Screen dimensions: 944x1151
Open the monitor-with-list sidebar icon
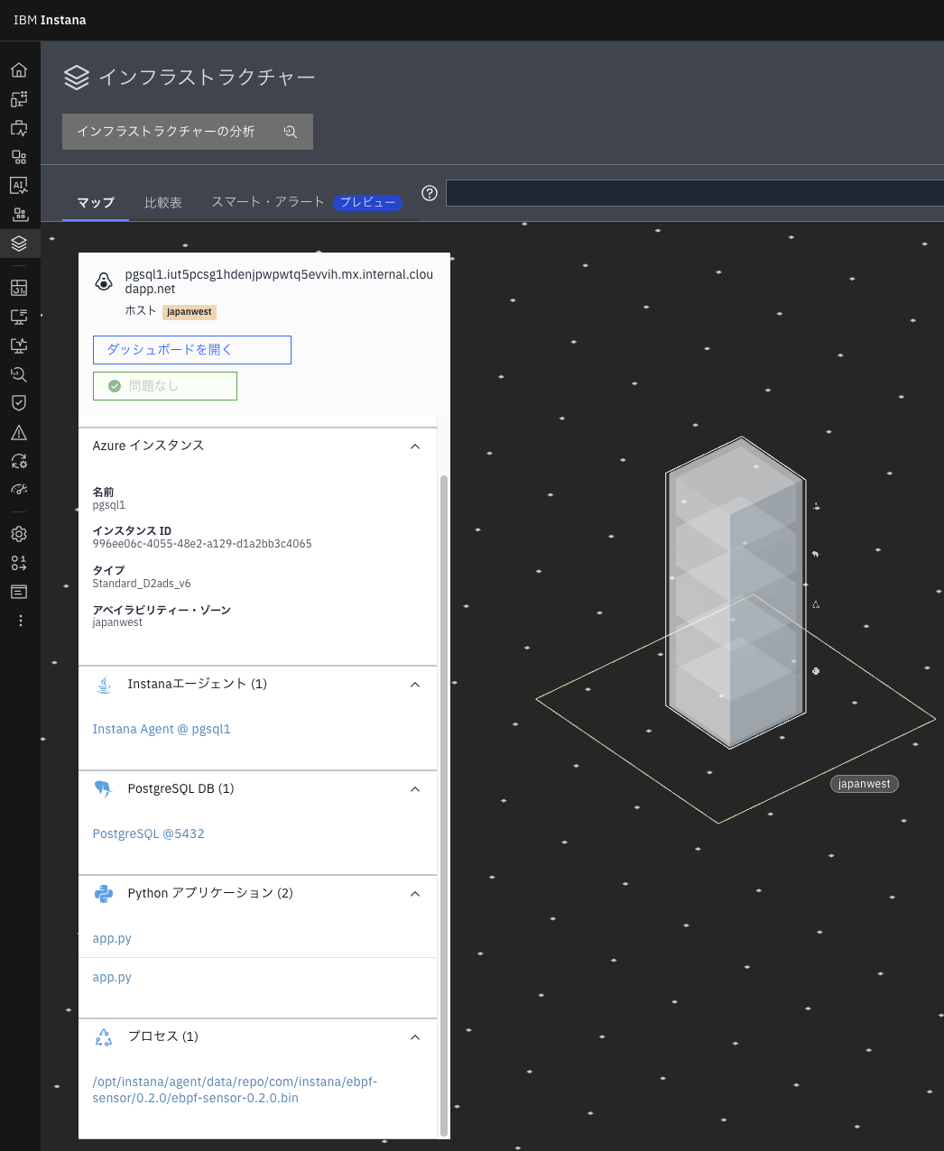[x=19, y=317]
